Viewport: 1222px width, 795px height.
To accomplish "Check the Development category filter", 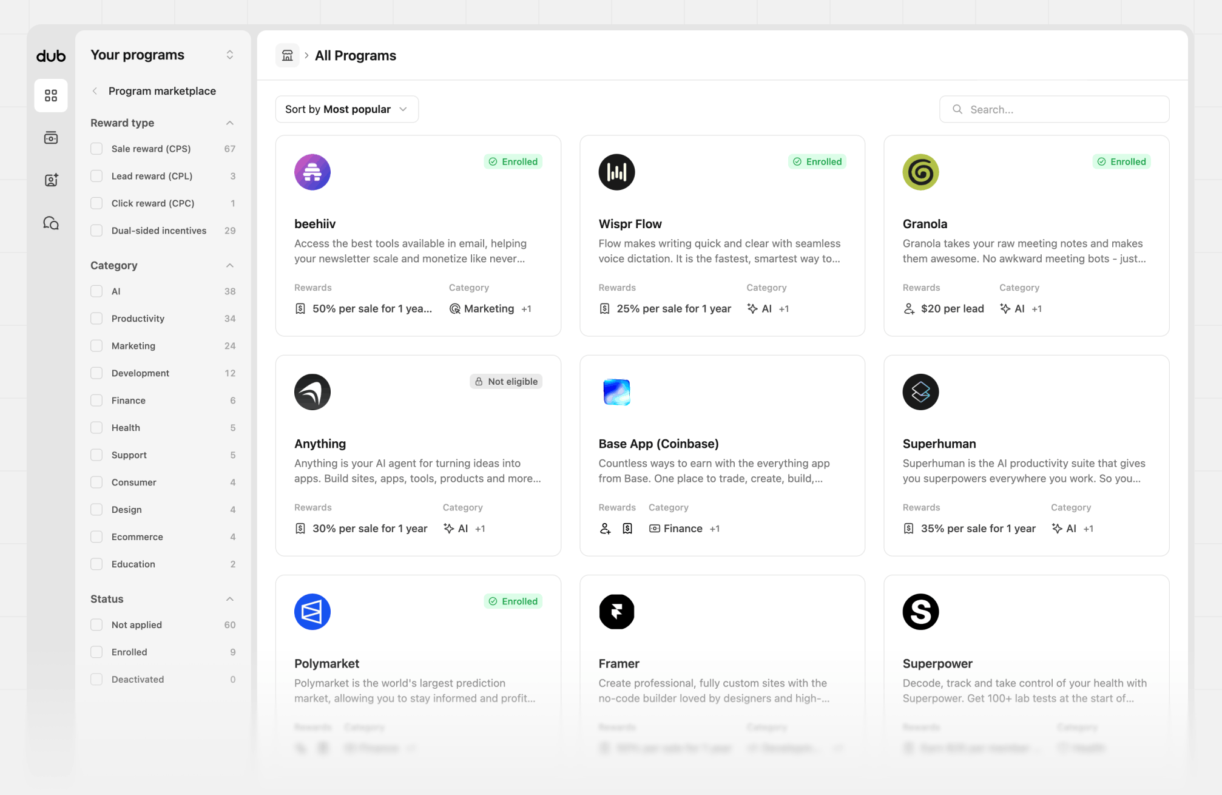I will [x=96, y=373].
